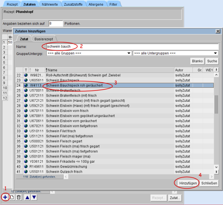Click the Hinzufügen button

point(187,183)
